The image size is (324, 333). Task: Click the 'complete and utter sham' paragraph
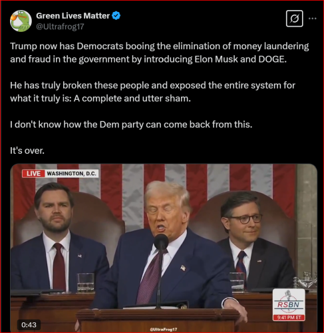(x=152, y=92)
